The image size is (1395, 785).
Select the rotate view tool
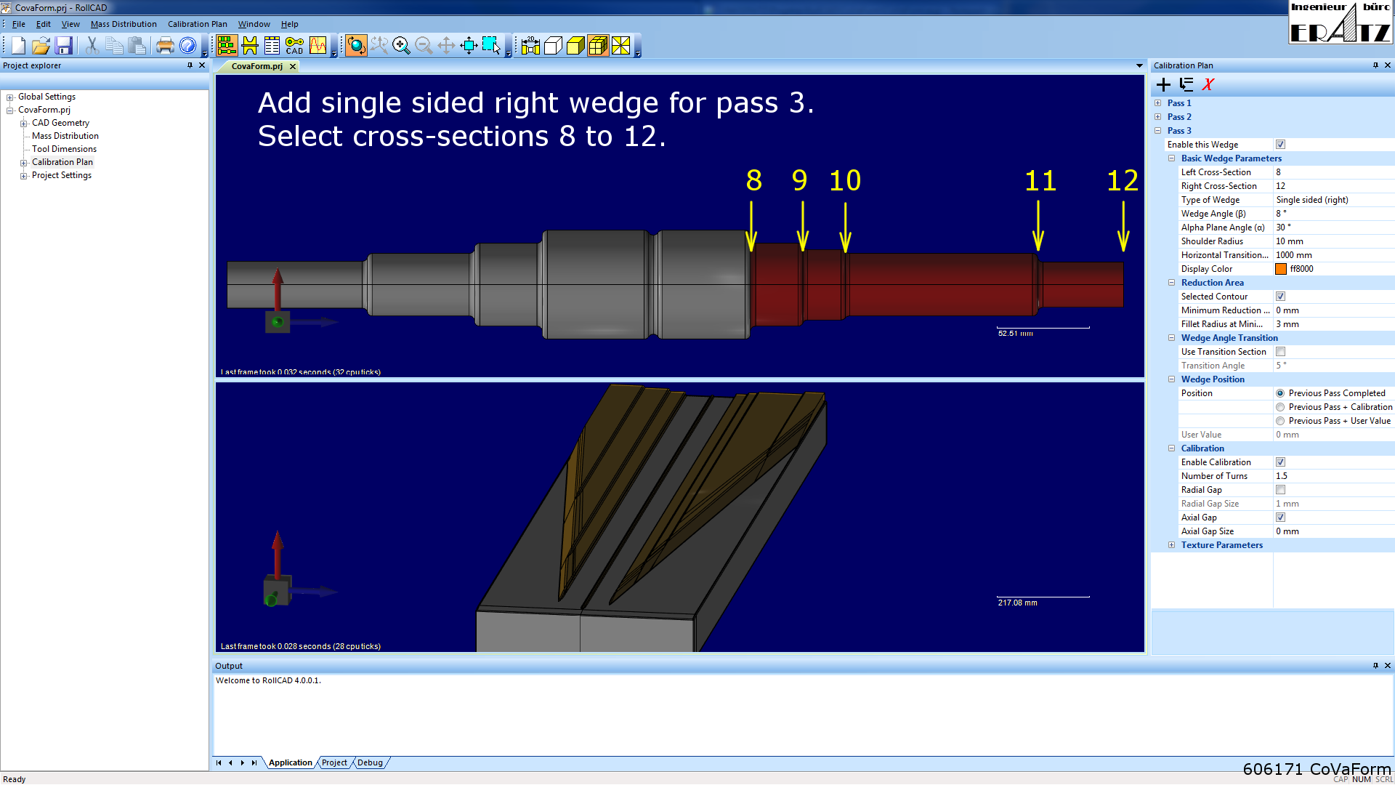coord(356,46)
